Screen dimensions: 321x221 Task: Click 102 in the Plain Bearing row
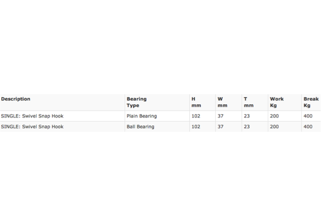click(196, 116)
